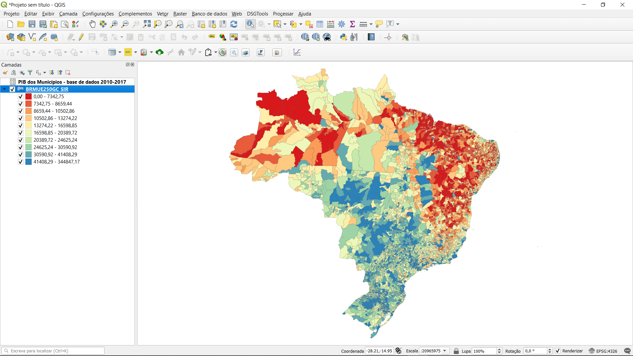Viewport: 633px width, 356px height.
Task: Open the attribute table icon
Action: (320, 24)
